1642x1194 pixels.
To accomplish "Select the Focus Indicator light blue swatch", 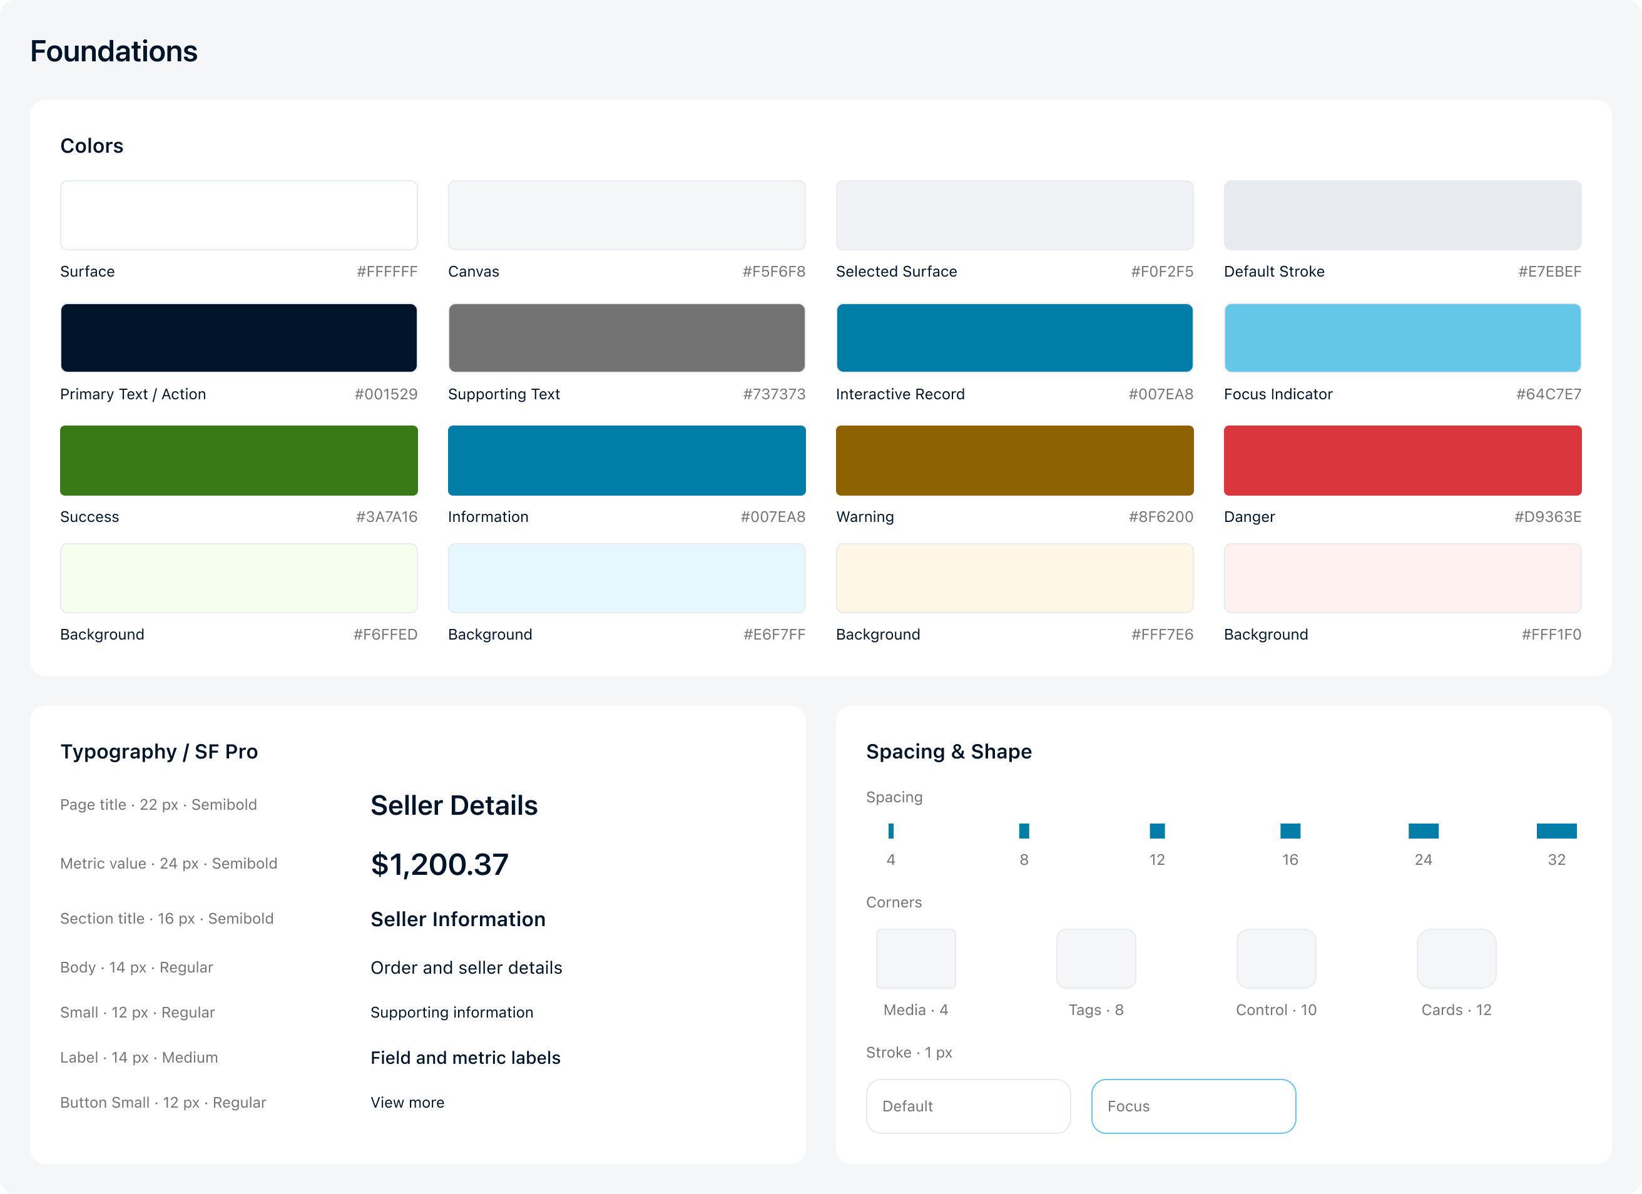I will [1402, 337].
